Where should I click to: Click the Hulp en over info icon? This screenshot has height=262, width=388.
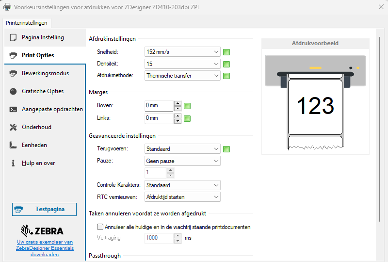click(13, 163)
